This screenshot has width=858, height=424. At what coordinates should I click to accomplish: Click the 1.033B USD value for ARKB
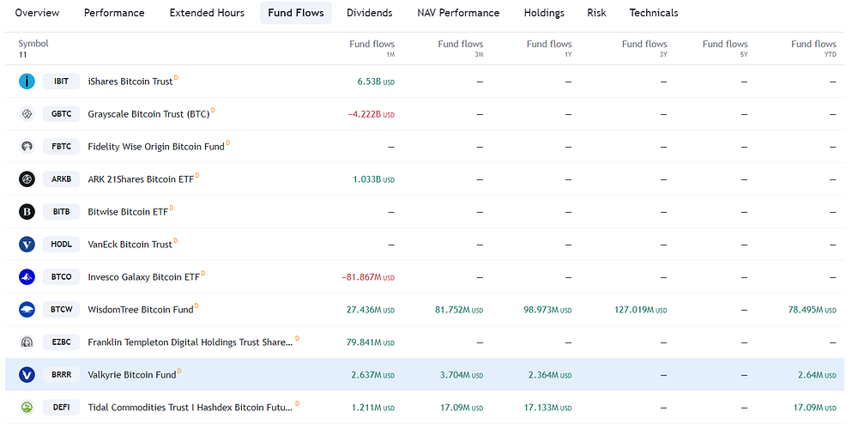click(x=373, y=179)
